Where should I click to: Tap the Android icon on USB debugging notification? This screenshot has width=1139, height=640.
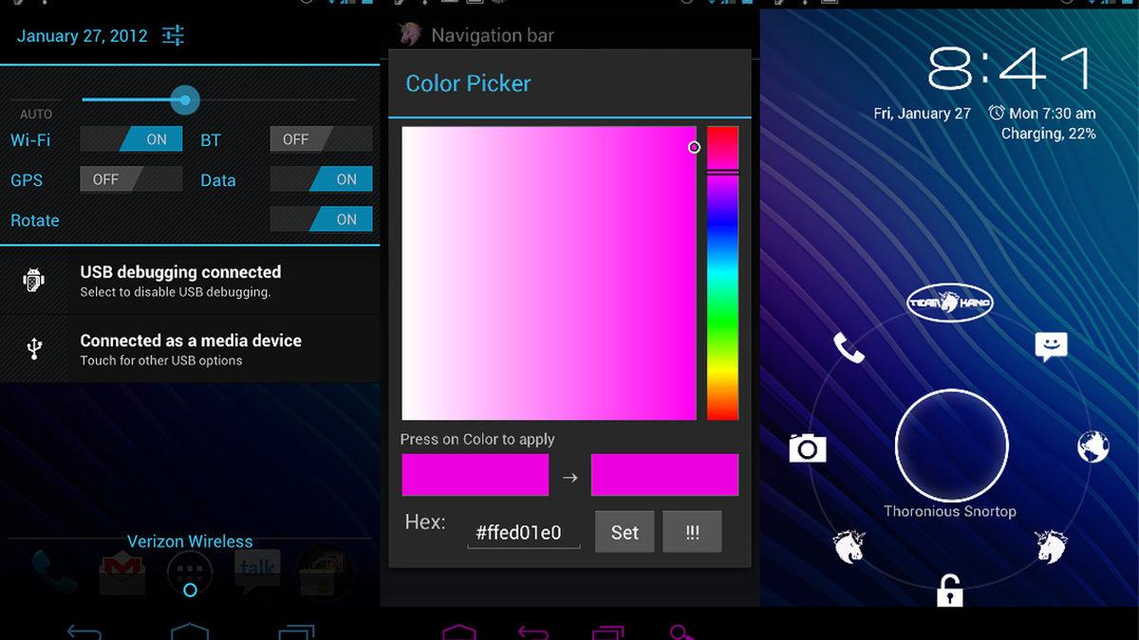[34, 281]
